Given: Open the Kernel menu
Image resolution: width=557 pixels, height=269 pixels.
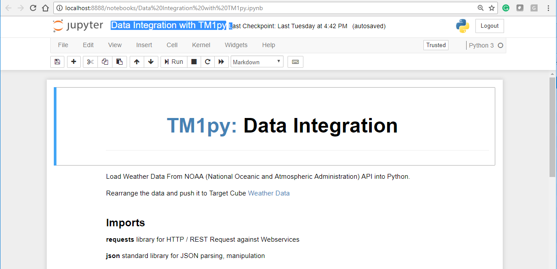Looking at the screenshot, I should (201, 45).
